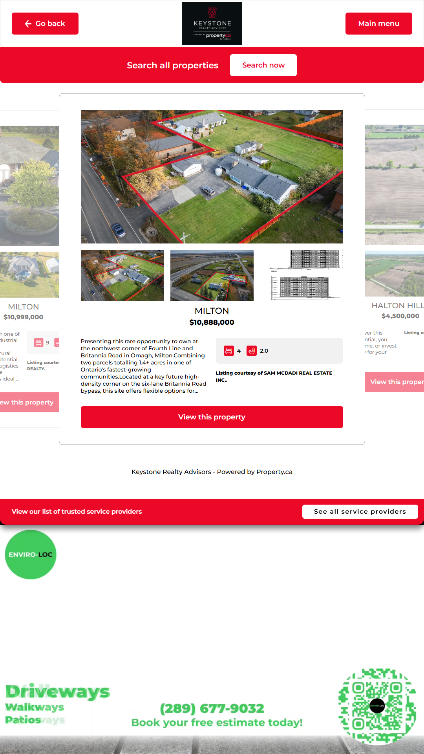Click the bedroom icon in Milton listing
The image size is (424, 754).
click(229, 351)
